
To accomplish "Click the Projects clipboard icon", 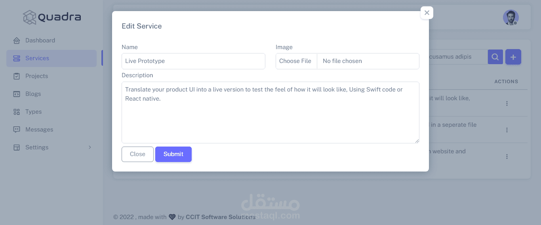I will 17,76.
